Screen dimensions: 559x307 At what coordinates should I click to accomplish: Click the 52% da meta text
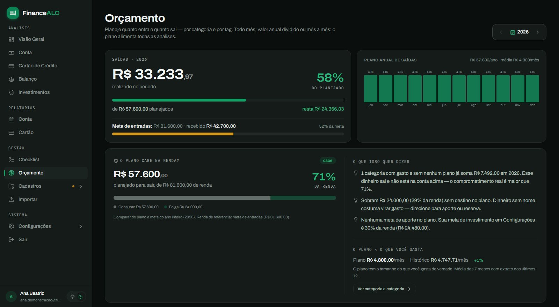(331, 126)
